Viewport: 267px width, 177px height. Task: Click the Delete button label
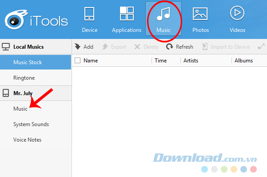point(151,47)
